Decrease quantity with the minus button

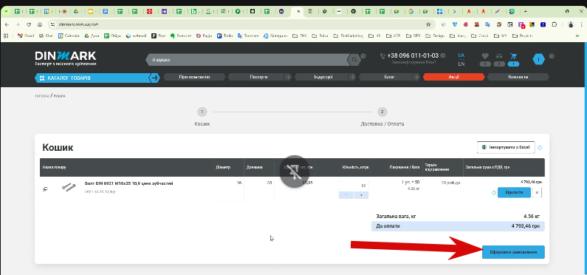click(346, 195)
